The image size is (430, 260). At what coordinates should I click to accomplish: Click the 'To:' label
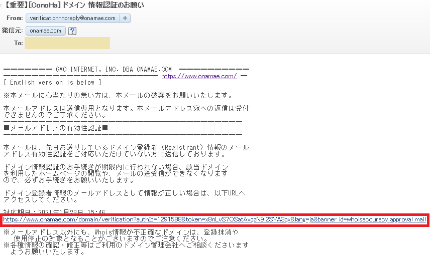[x=19, y=43]
